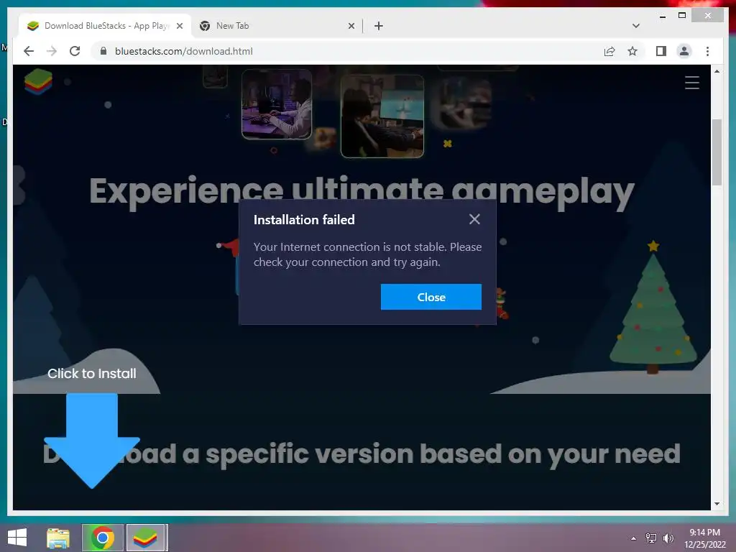Show hidden system tray icons
736x552 pixels.
(x=633, y=538)
